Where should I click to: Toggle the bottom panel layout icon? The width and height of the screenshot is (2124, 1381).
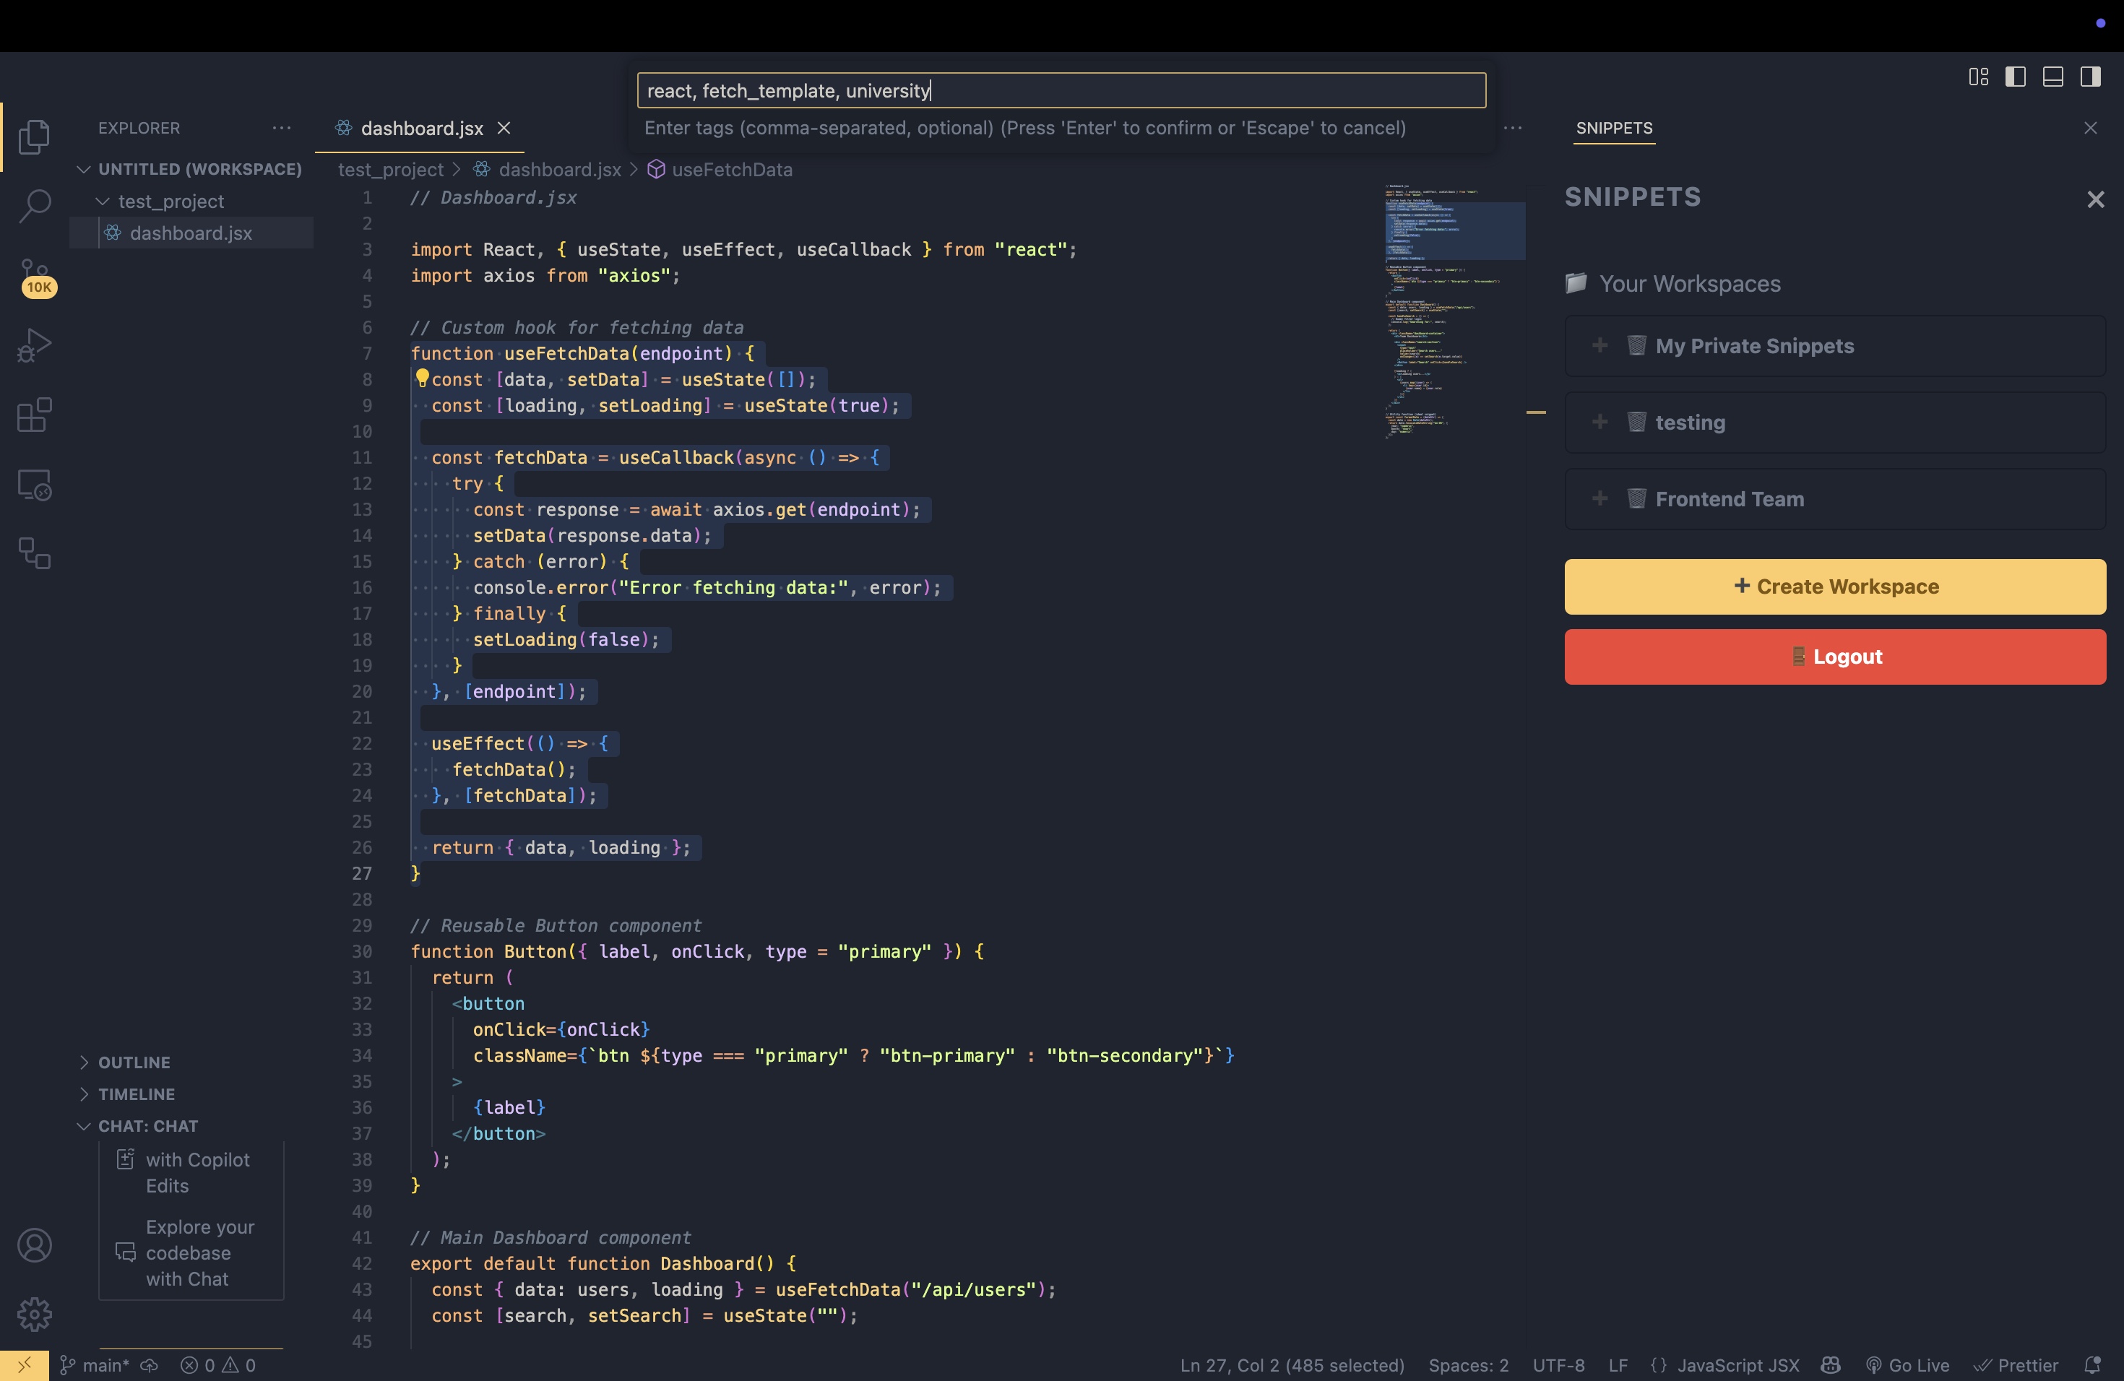tap(2052, 77)
